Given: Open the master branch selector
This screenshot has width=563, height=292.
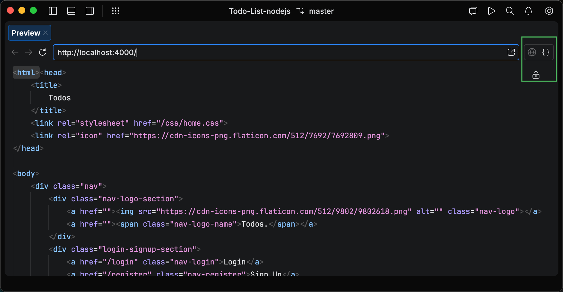Looking at the screenshot, I should (x=315, y=11).
